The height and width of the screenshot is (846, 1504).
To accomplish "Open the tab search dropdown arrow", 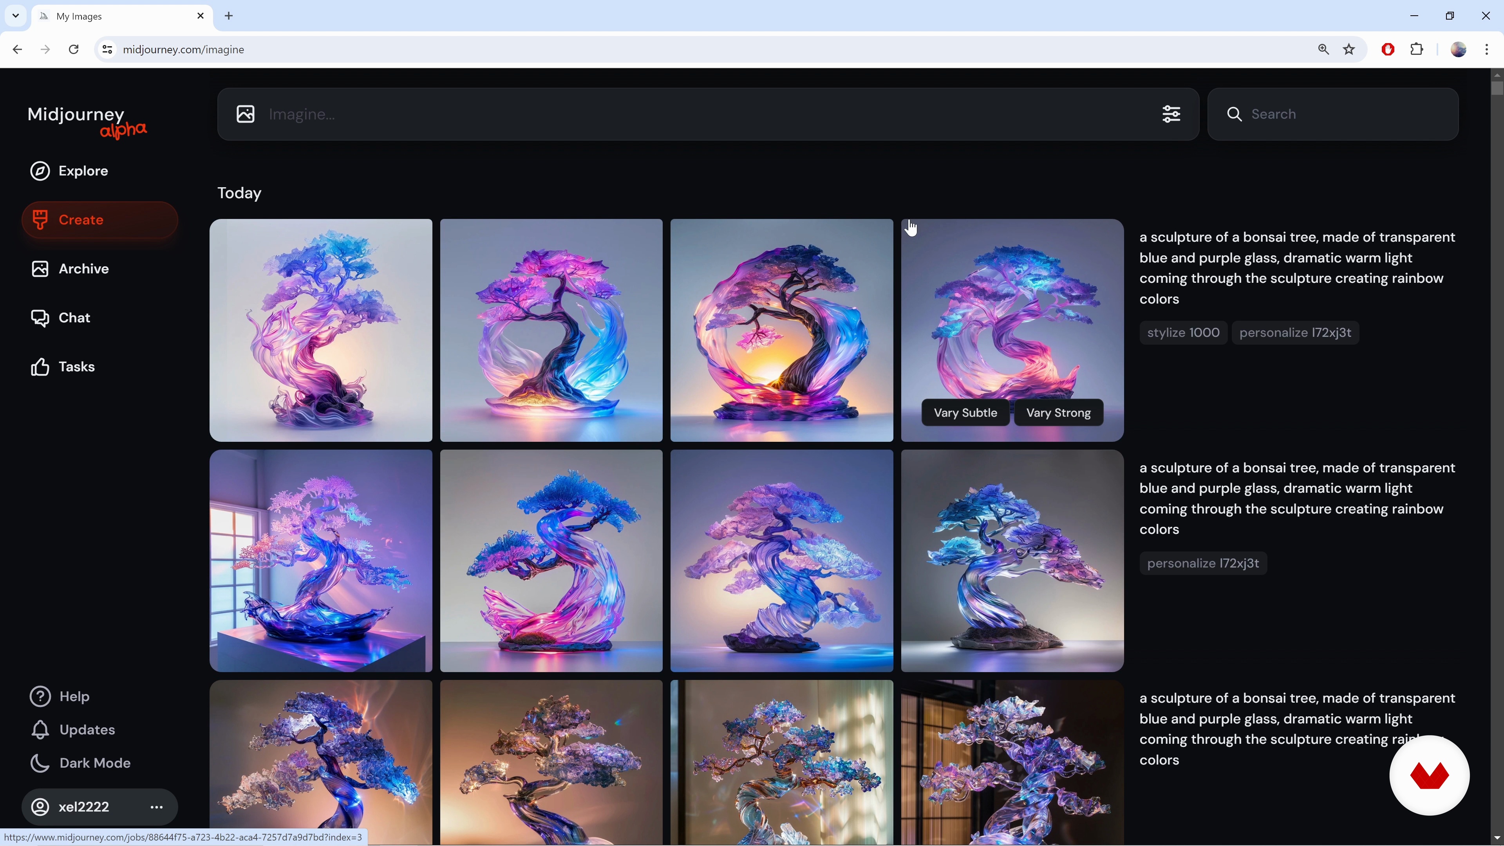I will tap(16, 16).
